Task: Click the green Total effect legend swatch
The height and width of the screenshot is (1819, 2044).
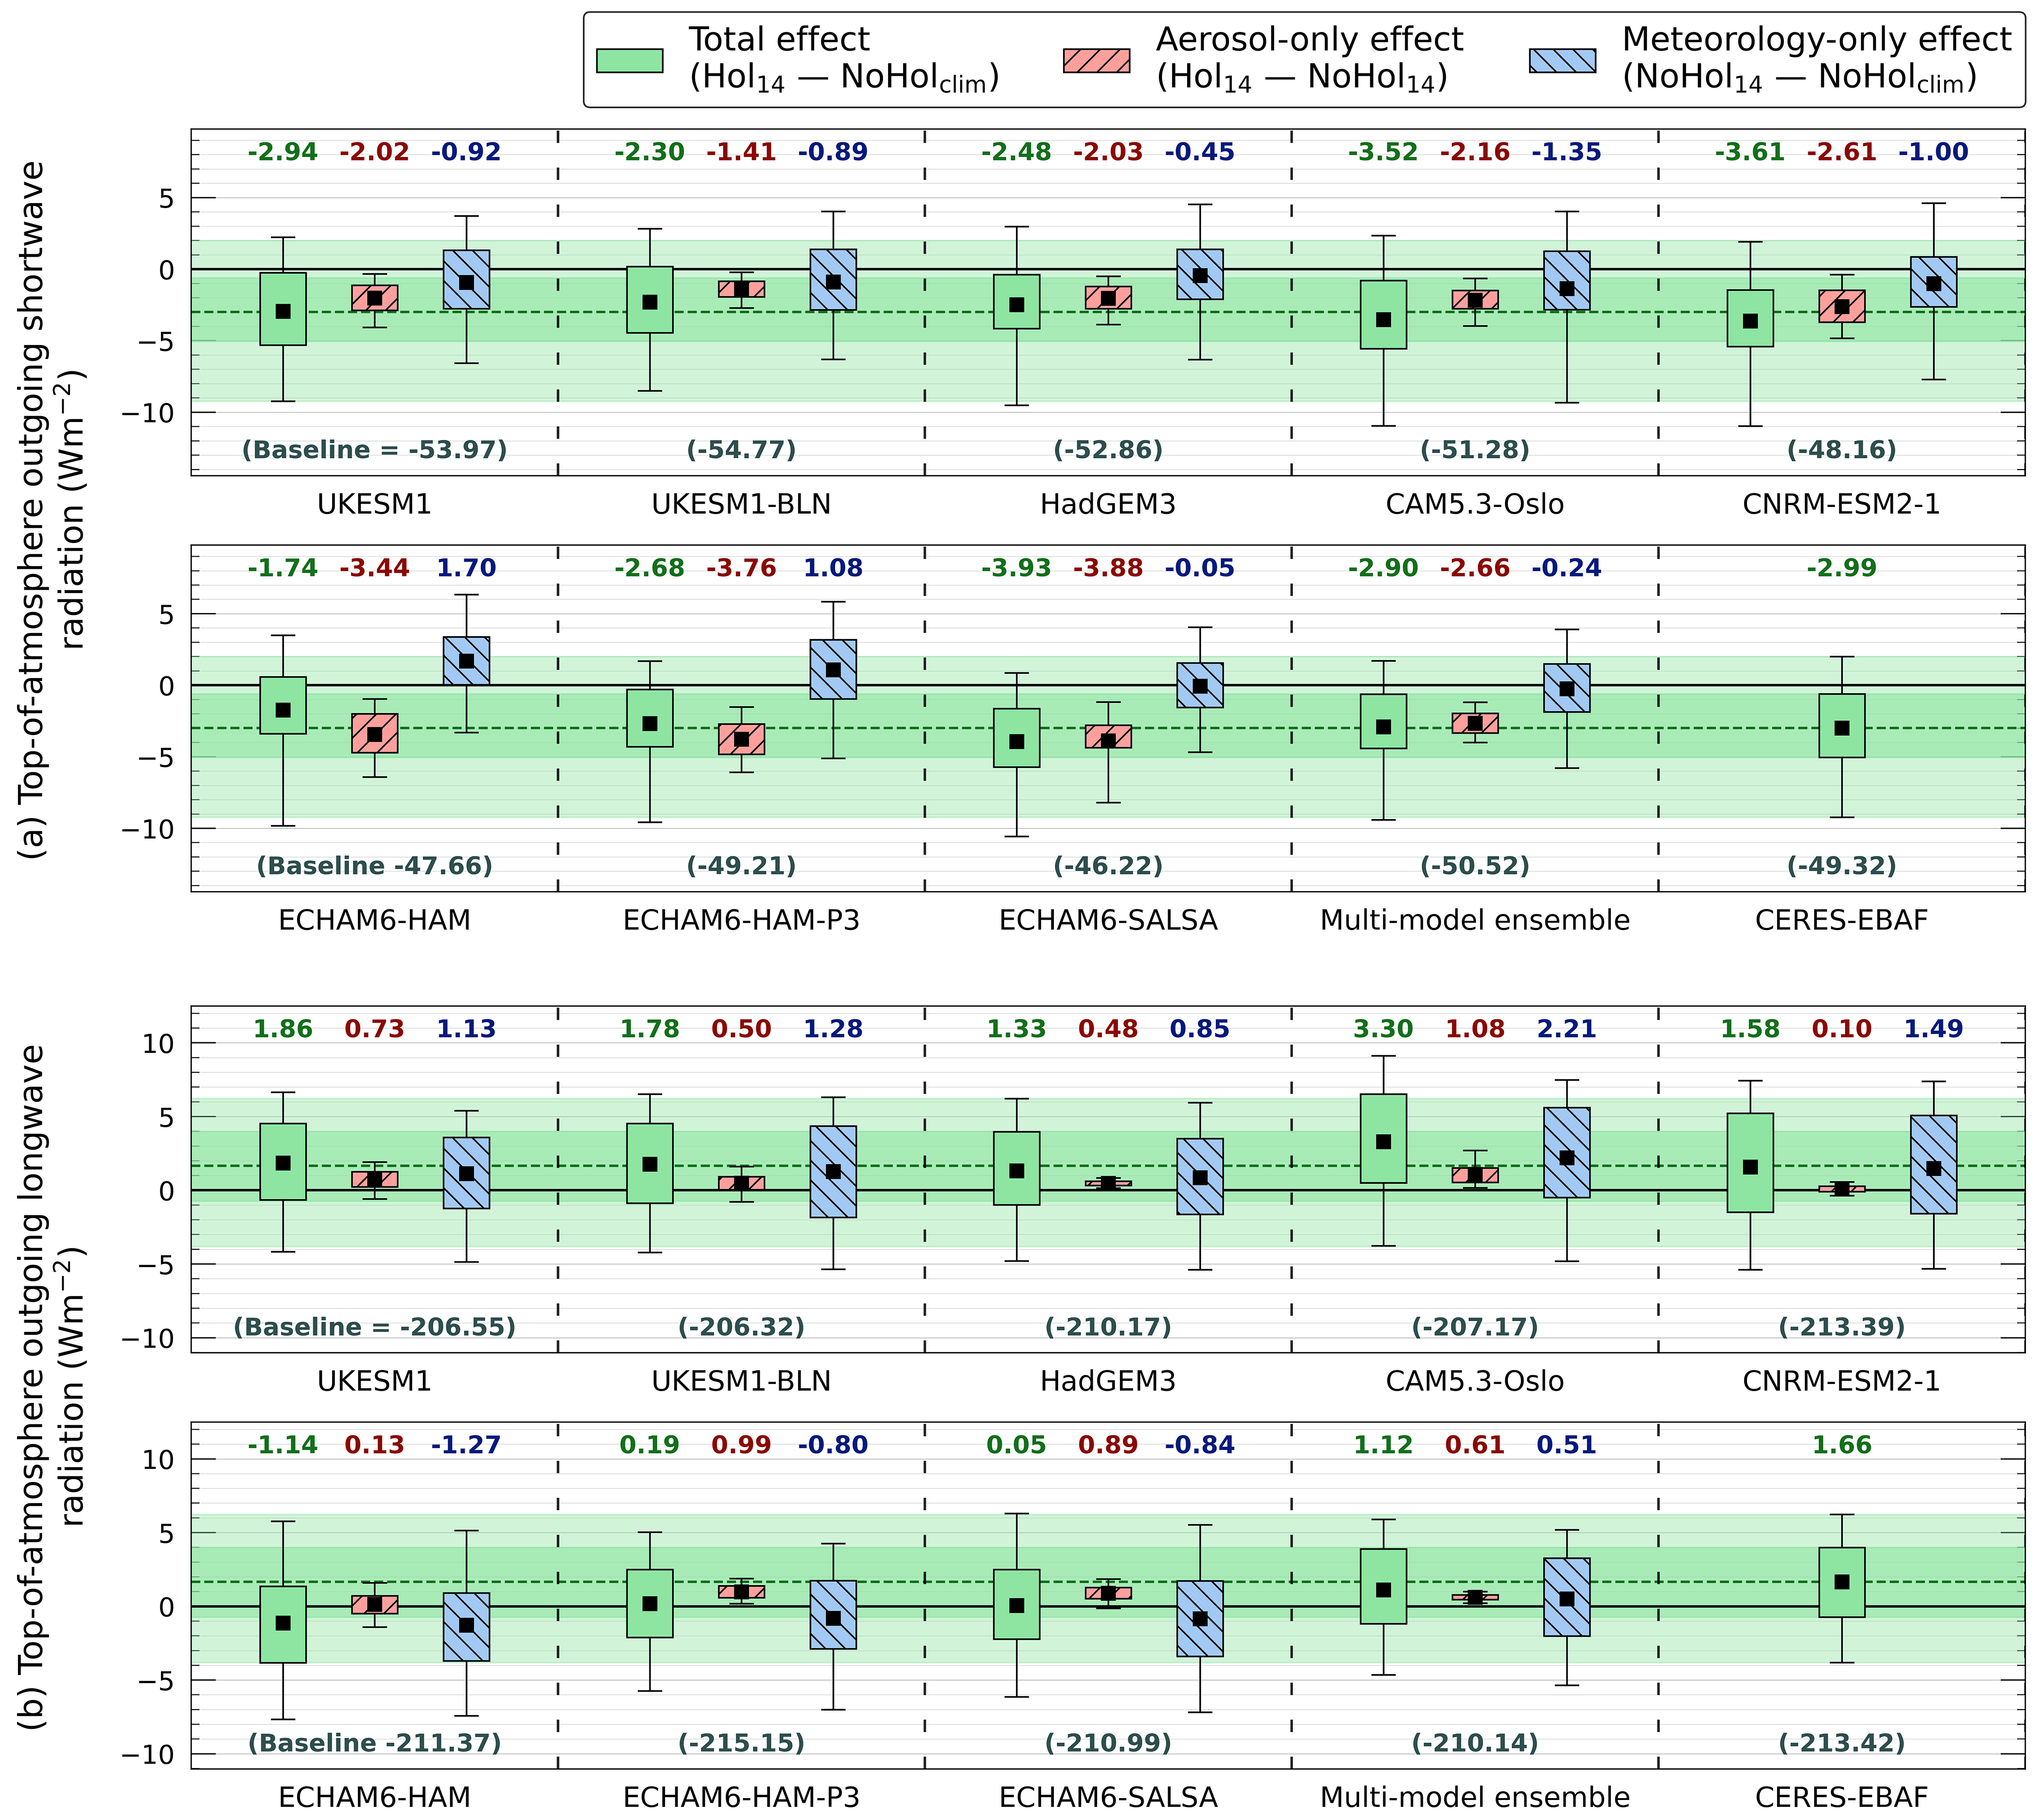Action: 629,60
